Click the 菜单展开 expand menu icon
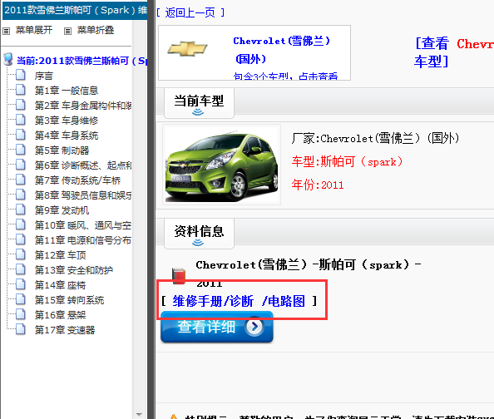 click(x=7, y=31)
